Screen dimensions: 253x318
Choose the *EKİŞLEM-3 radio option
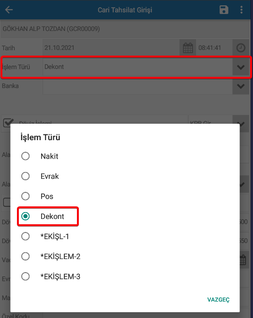[x=51, y=276]
